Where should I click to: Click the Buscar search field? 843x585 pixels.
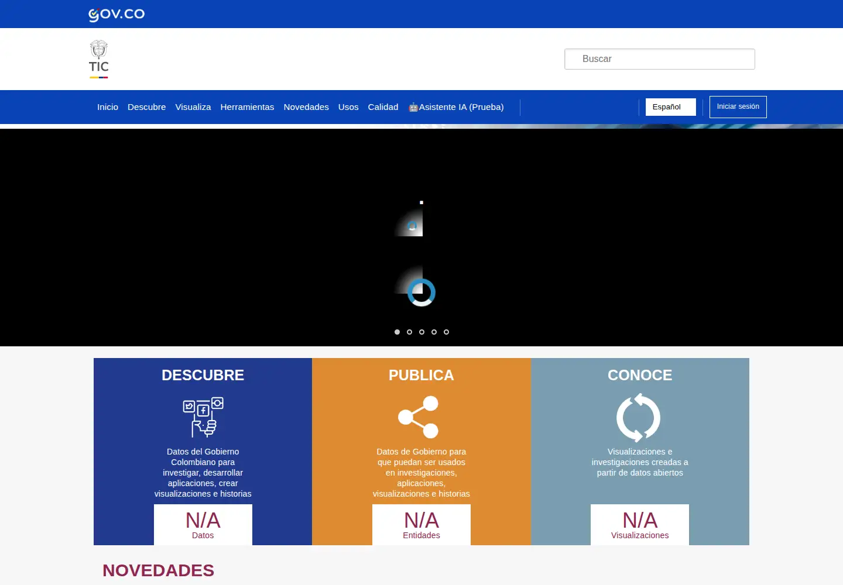point(660,59)
